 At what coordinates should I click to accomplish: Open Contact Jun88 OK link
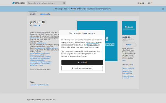[128, 68]
